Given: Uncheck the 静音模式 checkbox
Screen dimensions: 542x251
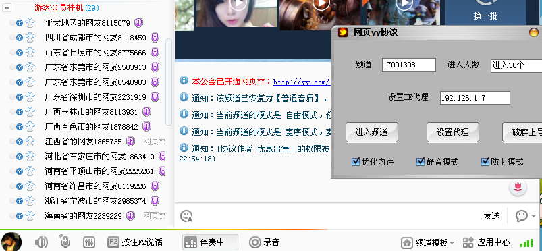Looking at the screenshot, I should [420, 161].
